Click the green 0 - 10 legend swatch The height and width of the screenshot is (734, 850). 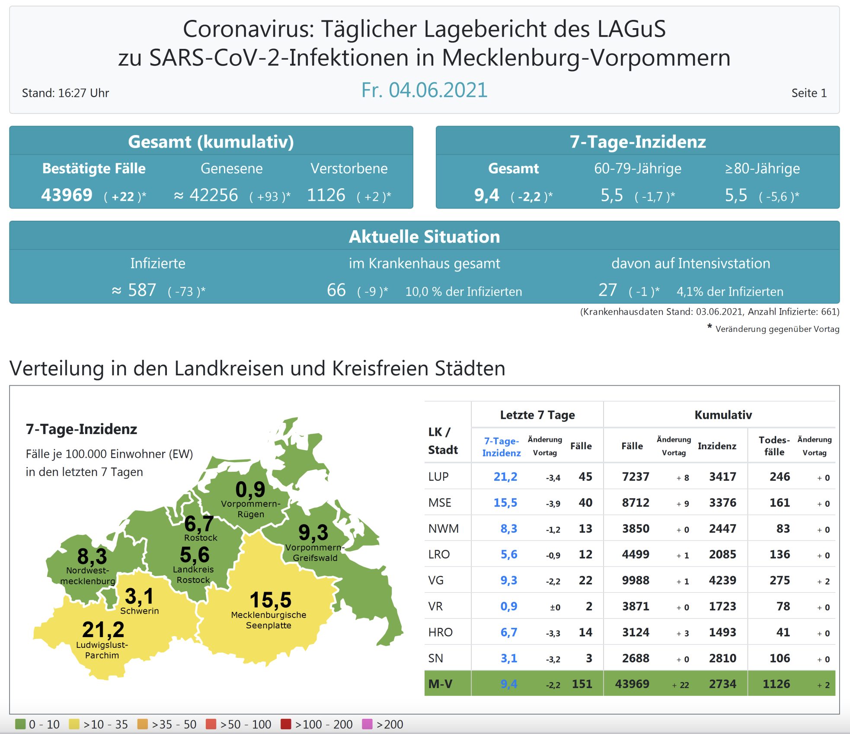tap(20, 724)
